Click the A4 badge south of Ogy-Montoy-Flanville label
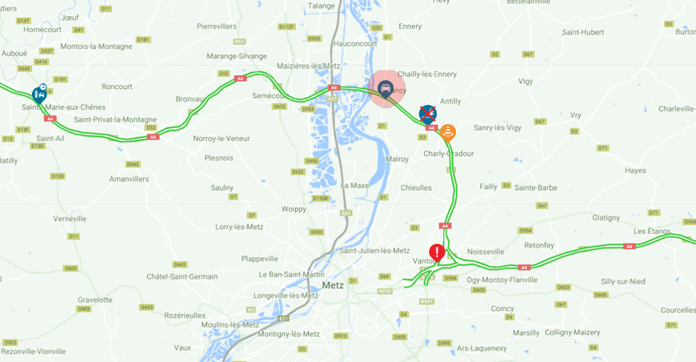Image resolution: width=696 pixels, height=362 pixels. coord(524,267)
